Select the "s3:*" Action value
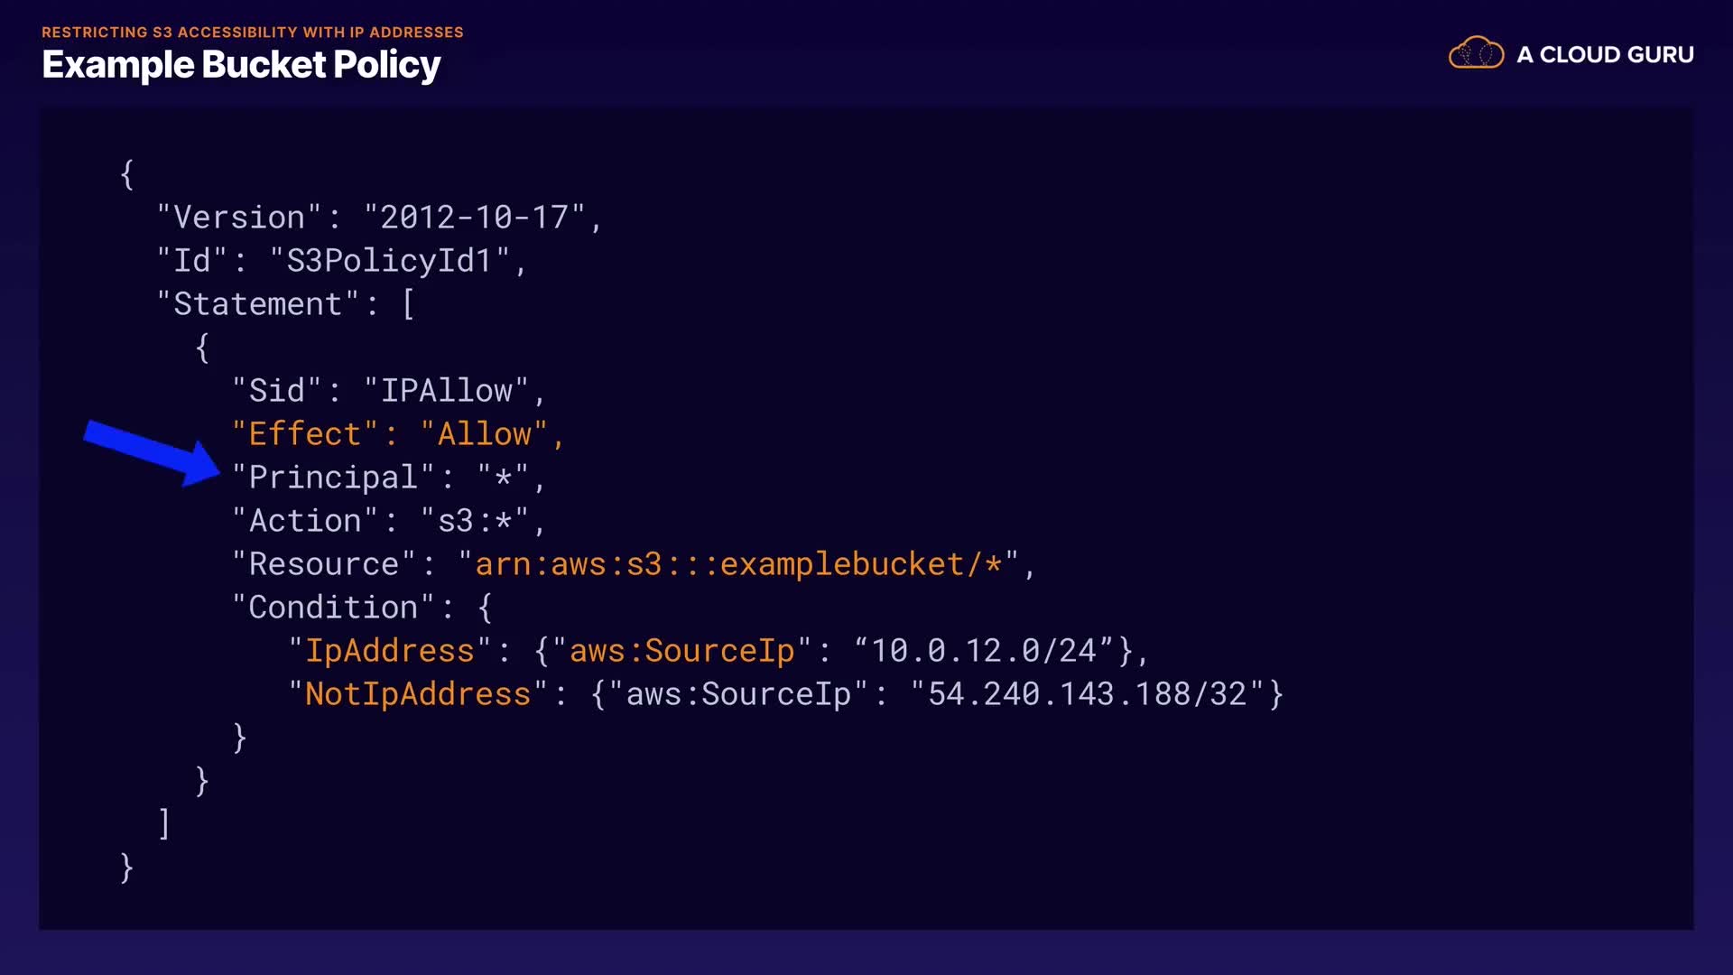 (x=475, y=521)
